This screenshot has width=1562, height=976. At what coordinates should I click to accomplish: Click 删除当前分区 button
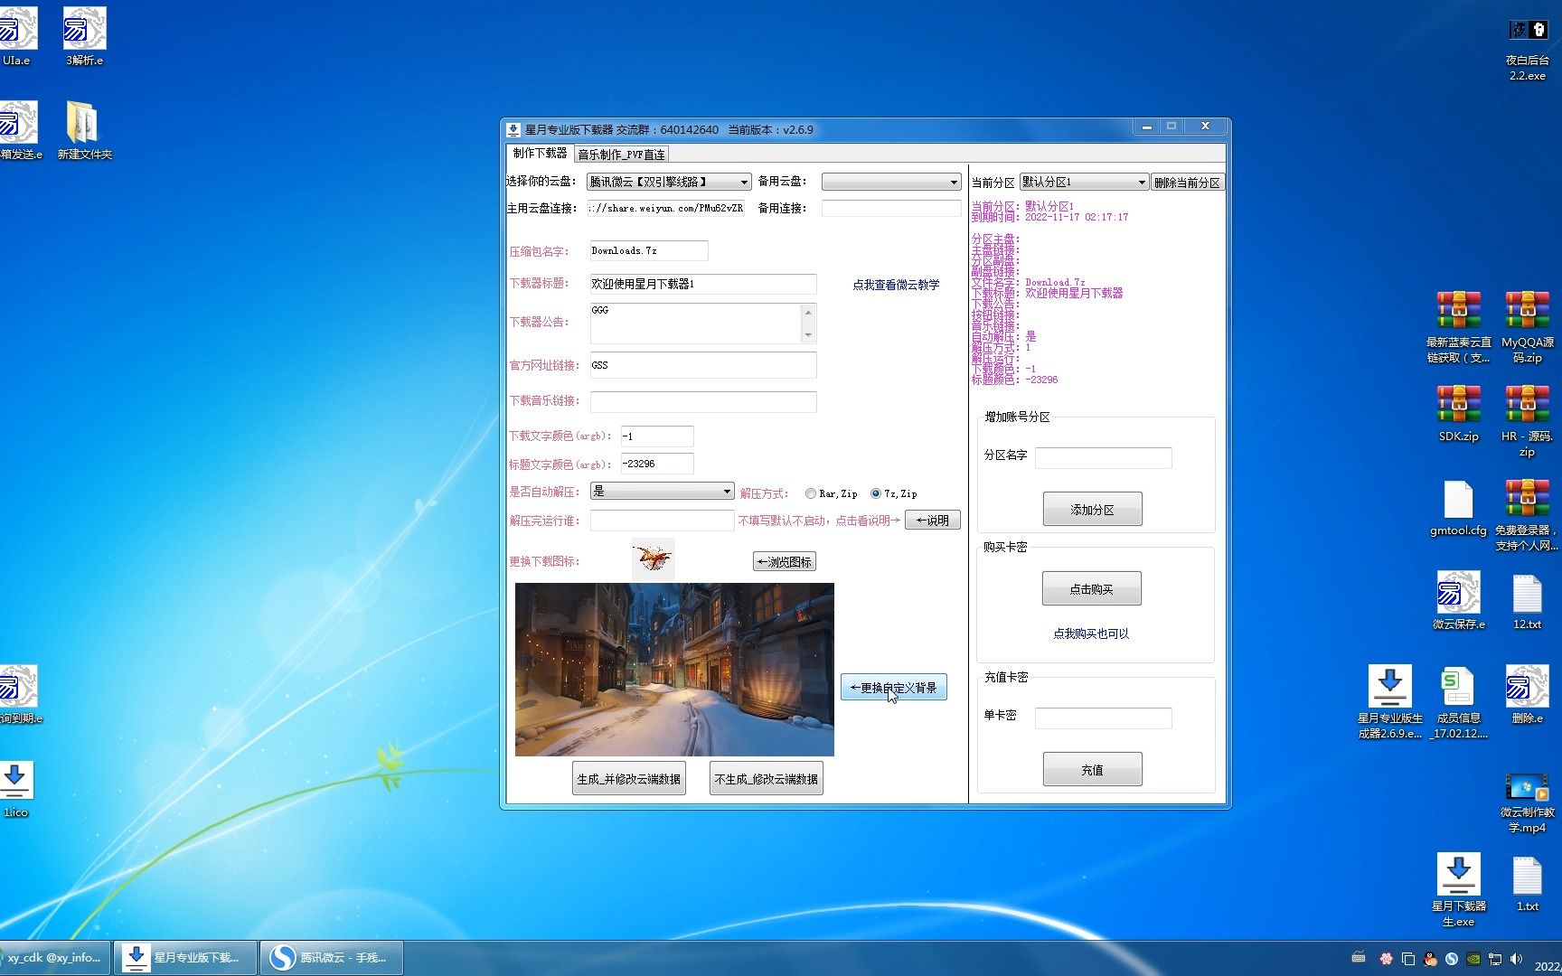coord(1187,183)
